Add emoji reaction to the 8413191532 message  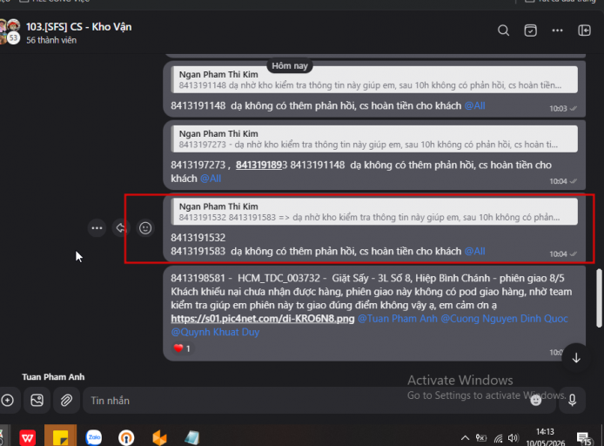pos(145,228)
